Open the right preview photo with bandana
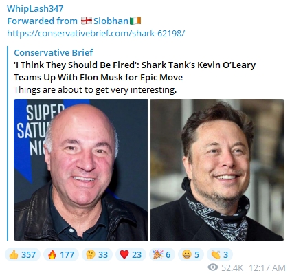The width and height of the screenshot is (292, 275). coord(217,170)
